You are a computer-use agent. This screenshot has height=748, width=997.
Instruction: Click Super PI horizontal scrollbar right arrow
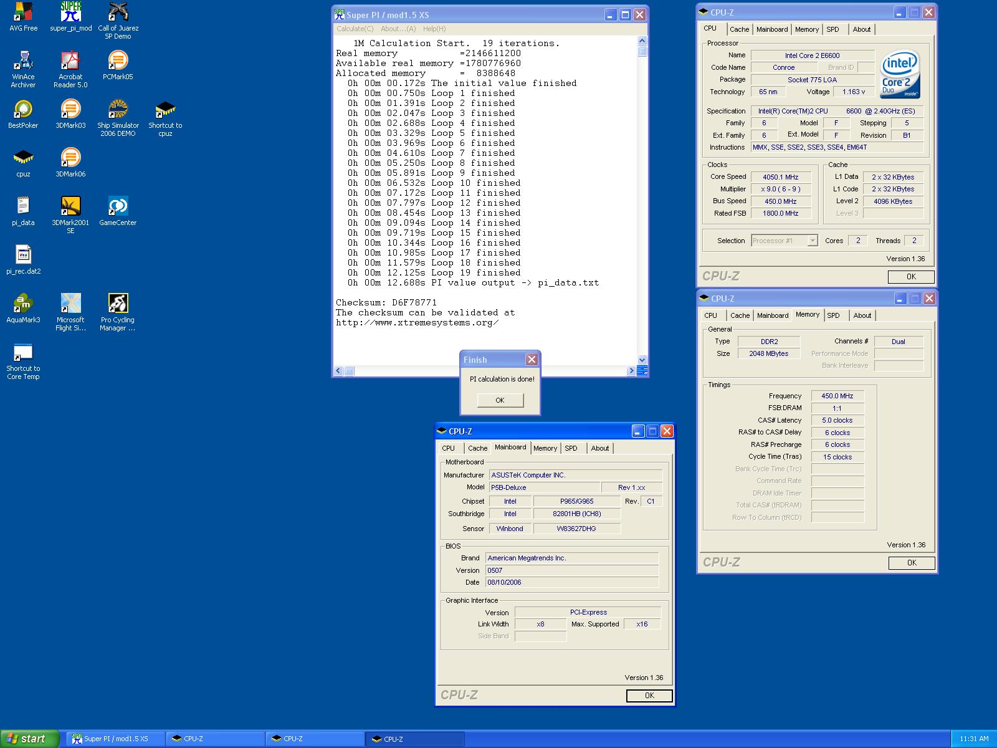pos(631,371)
